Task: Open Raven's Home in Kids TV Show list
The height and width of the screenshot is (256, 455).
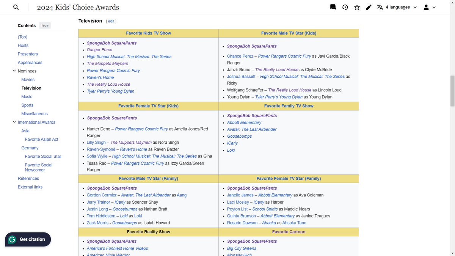Action: click(x=100, y=77)
